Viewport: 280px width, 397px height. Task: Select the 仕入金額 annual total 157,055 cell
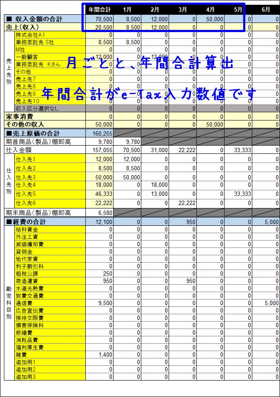coord(99,150)
